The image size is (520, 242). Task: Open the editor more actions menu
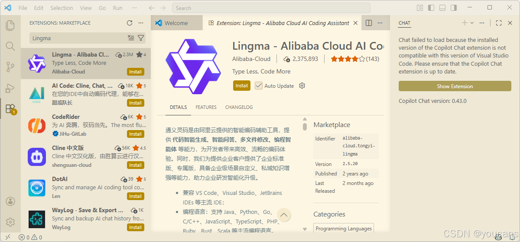pos(380,23)
